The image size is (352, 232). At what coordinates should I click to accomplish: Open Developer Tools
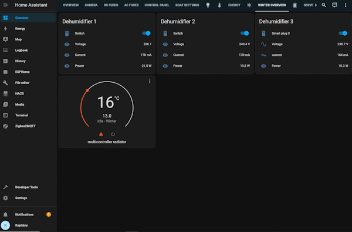[x=28, y=187]
